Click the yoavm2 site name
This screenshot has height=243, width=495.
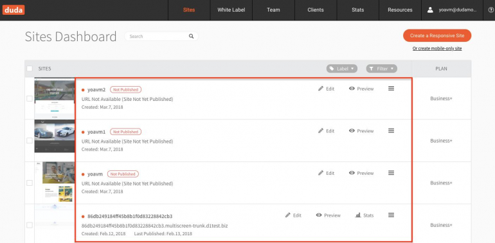[96, 89]
